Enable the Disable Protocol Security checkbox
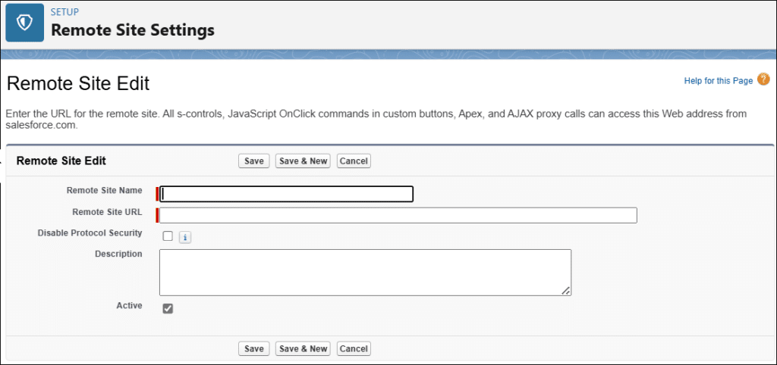Image resolution: width=777 pixels, height=365 pixels. tap(168, 236)
